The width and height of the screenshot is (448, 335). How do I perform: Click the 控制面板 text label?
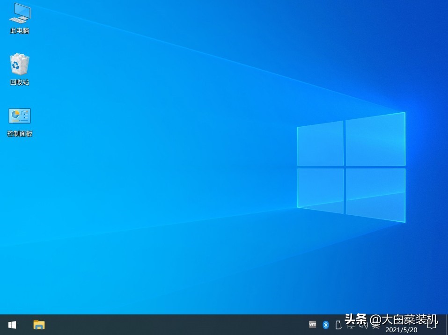pyautogui.click(x=20, y=134)
